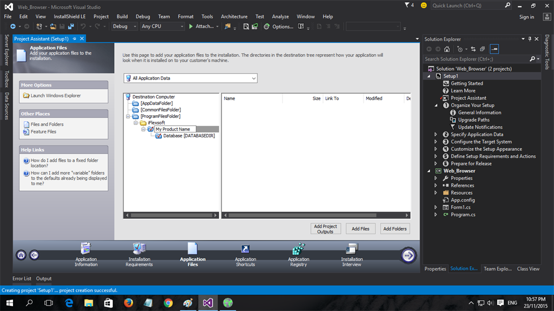Open Chrome from the taskbar
554x311 pixels.
(168, 303)
